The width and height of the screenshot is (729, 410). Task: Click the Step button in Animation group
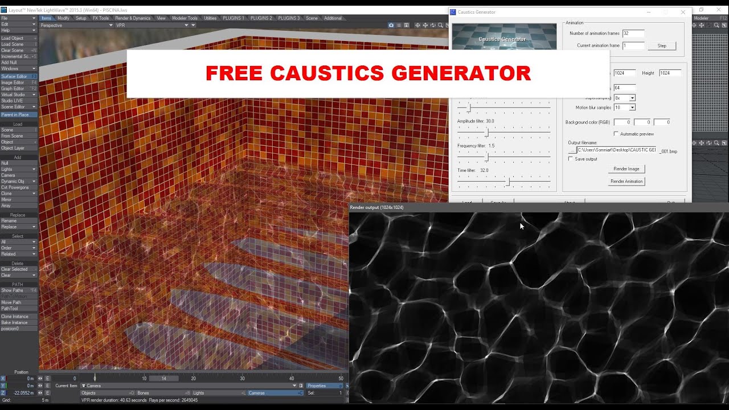click(662, 46)
